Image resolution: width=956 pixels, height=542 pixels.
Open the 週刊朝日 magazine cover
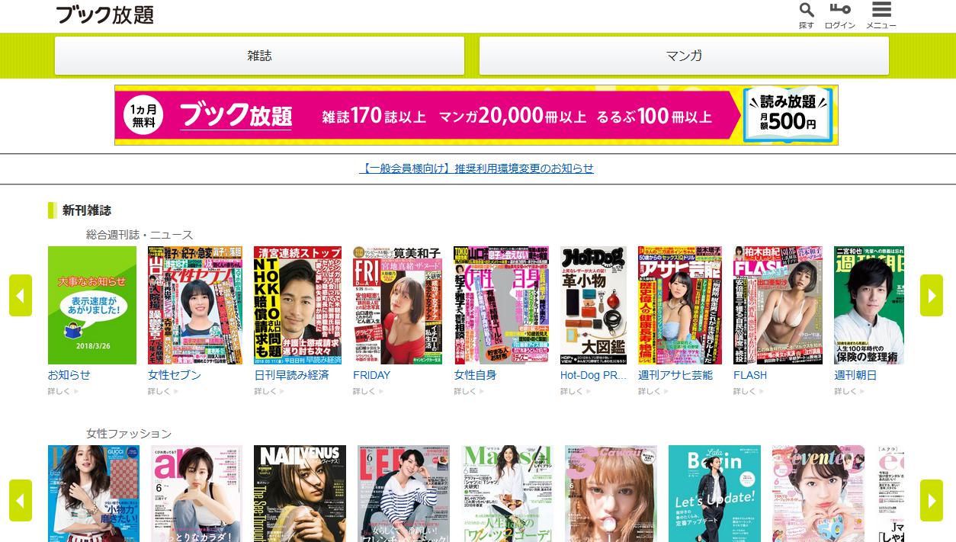coord(869,305)
